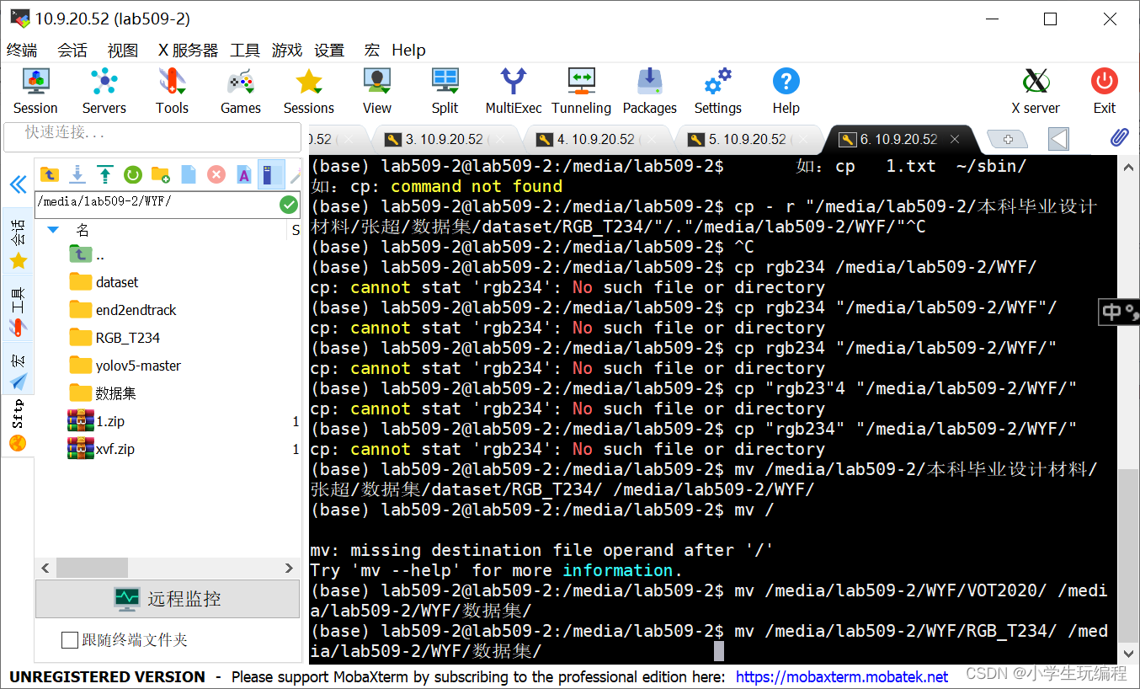Open the paperclip attachment icon
1140x689 pixels.
click(x=1118, y=137)
